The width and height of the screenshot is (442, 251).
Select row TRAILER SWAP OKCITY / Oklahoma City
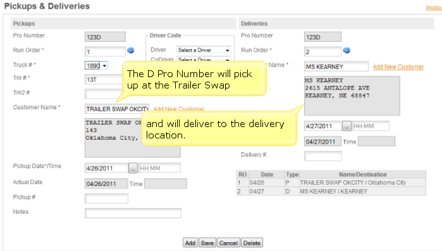(331, 183)
